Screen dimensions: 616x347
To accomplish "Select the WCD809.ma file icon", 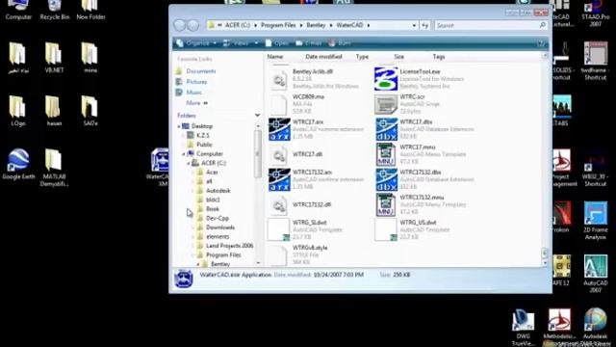I will [279, 104].
